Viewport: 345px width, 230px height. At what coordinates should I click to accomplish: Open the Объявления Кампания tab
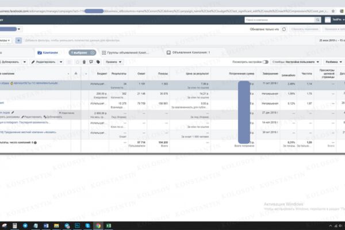[x=189, y=52]
